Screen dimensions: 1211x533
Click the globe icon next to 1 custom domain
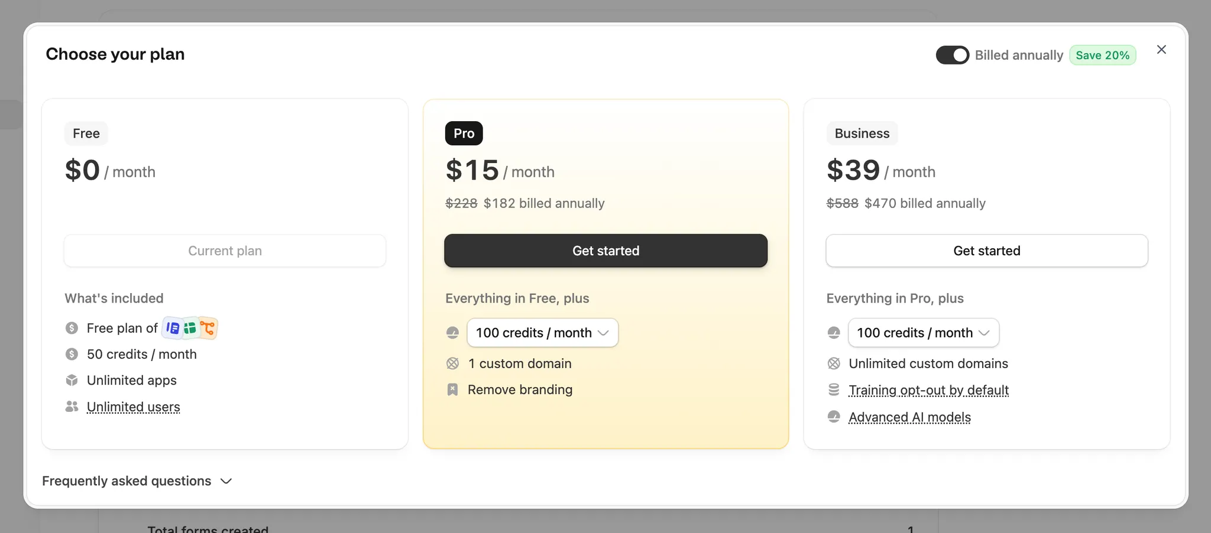coord(453,363)
